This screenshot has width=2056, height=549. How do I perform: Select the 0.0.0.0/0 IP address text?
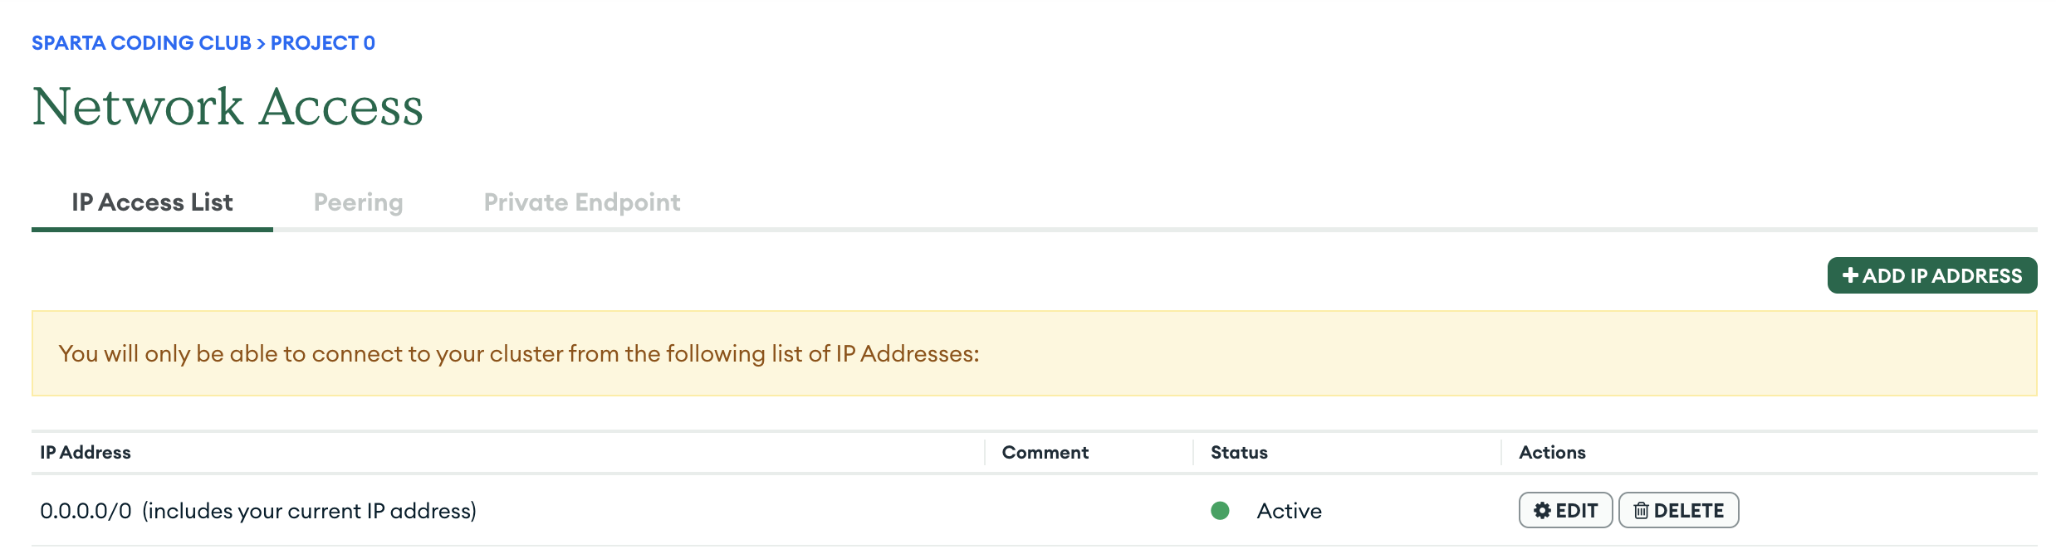coord(86,511)
